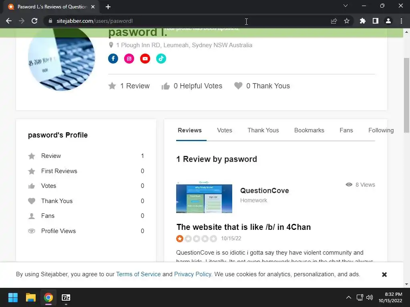This screenshot has width=410, height=307.
Task: Open the tab search dropdown arrow
Action: tap(346, 6)
